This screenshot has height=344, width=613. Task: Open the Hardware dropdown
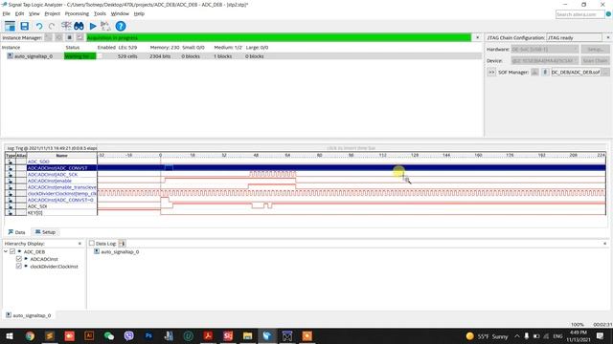[x=545, y=50]
